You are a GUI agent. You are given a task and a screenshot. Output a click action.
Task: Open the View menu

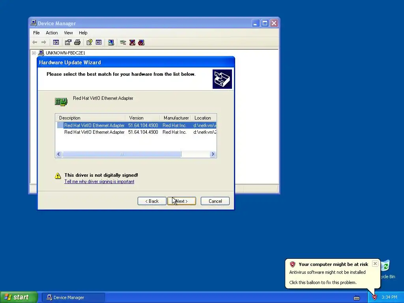[x=68, y=33]
